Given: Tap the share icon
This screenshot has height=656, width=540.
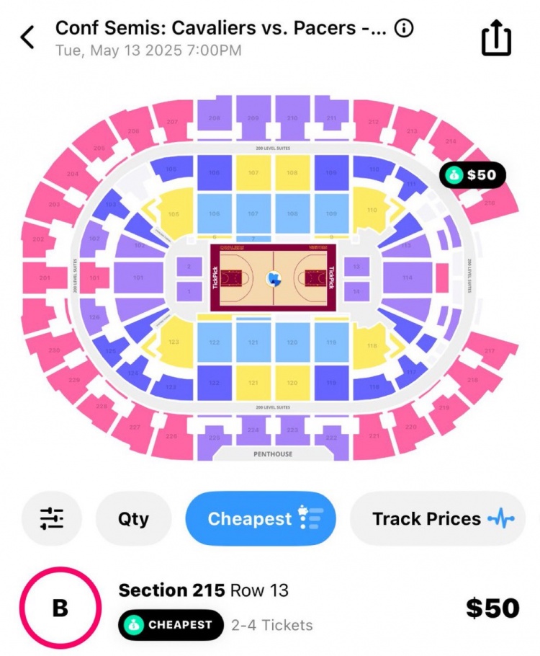Looking at the screenshot, I should click(x=496, y=37).
